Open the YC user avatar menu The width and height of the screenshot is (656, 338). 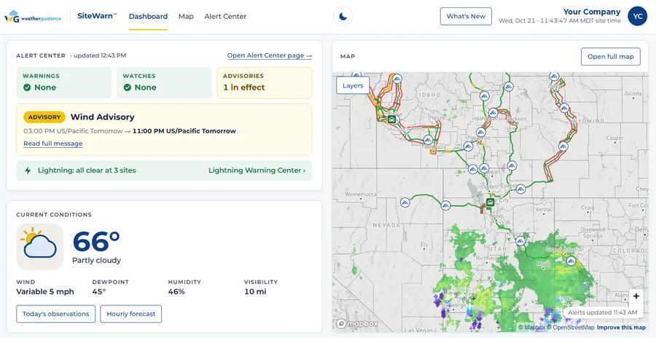pyautogui.click(x=638, y=16)
